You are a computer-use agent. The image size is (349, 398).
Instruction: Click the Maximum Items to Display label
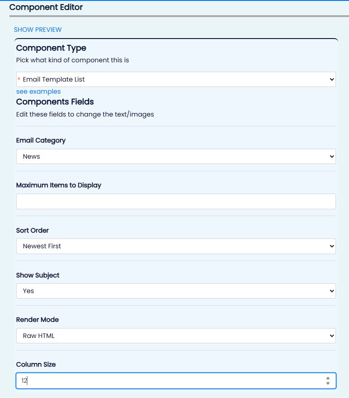coord(59,185)
